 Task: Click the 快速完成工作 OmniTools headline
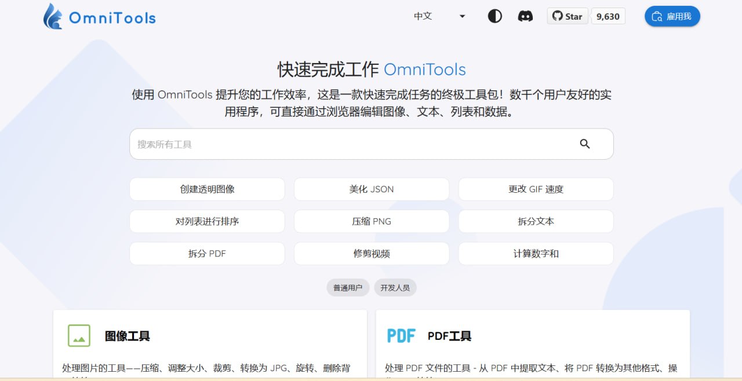(x=372, y=69)
